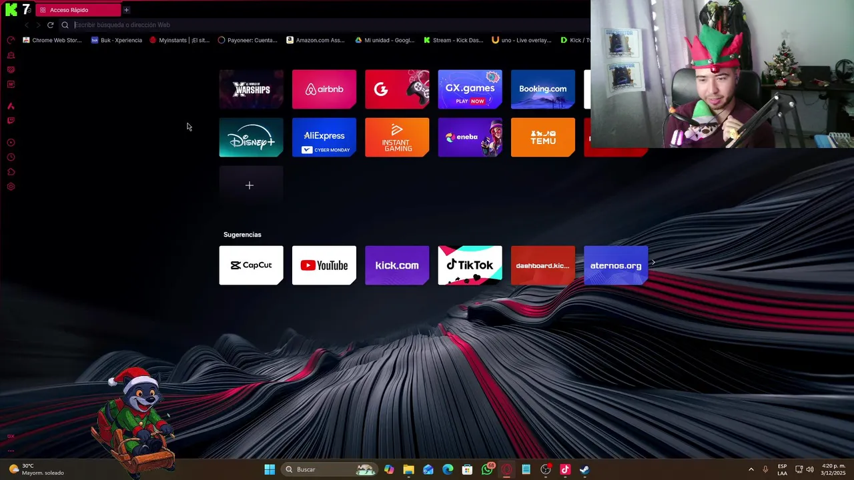Open the notepad app from the taskbar

pyautogui.click(x=526, y=469)
